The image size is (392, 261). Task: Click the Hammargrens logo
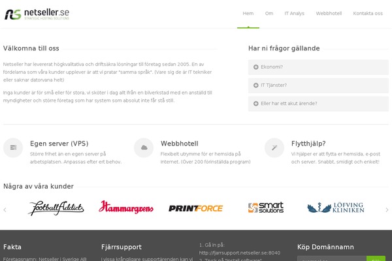126,207
